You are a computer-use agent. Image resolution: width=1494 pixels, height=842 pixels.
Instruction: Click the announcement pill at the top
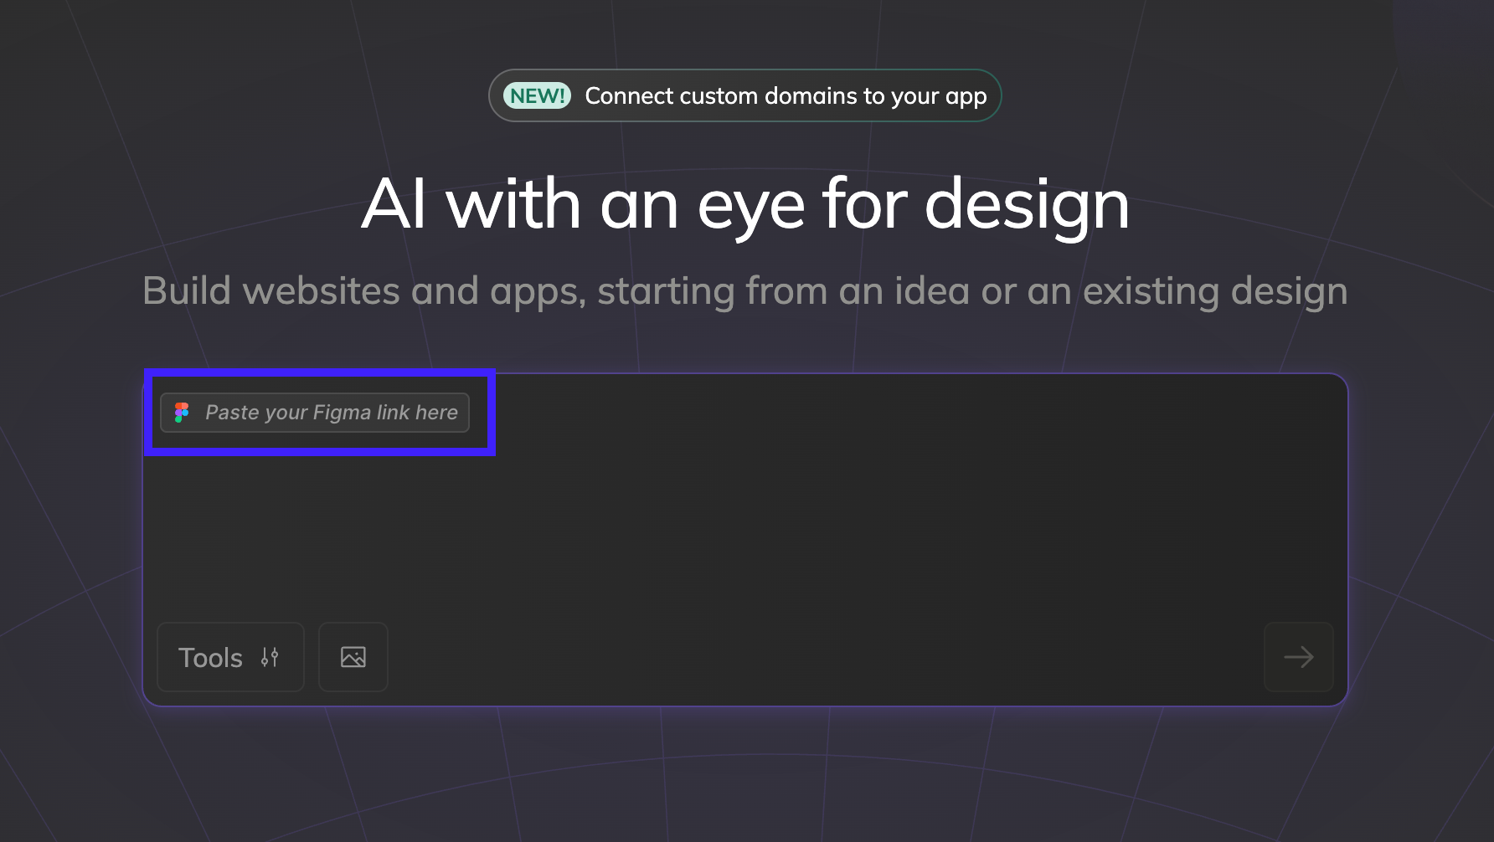point(744,96)
